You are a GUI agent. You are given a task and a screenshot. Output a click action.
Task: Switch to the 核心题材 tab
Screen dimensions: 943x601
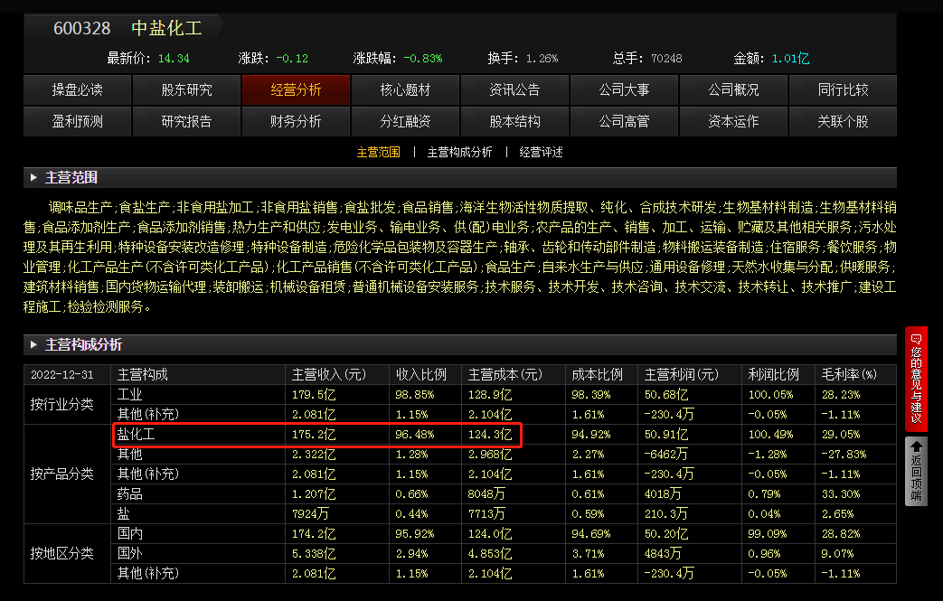pyautogui.click(x=405, y=89)
